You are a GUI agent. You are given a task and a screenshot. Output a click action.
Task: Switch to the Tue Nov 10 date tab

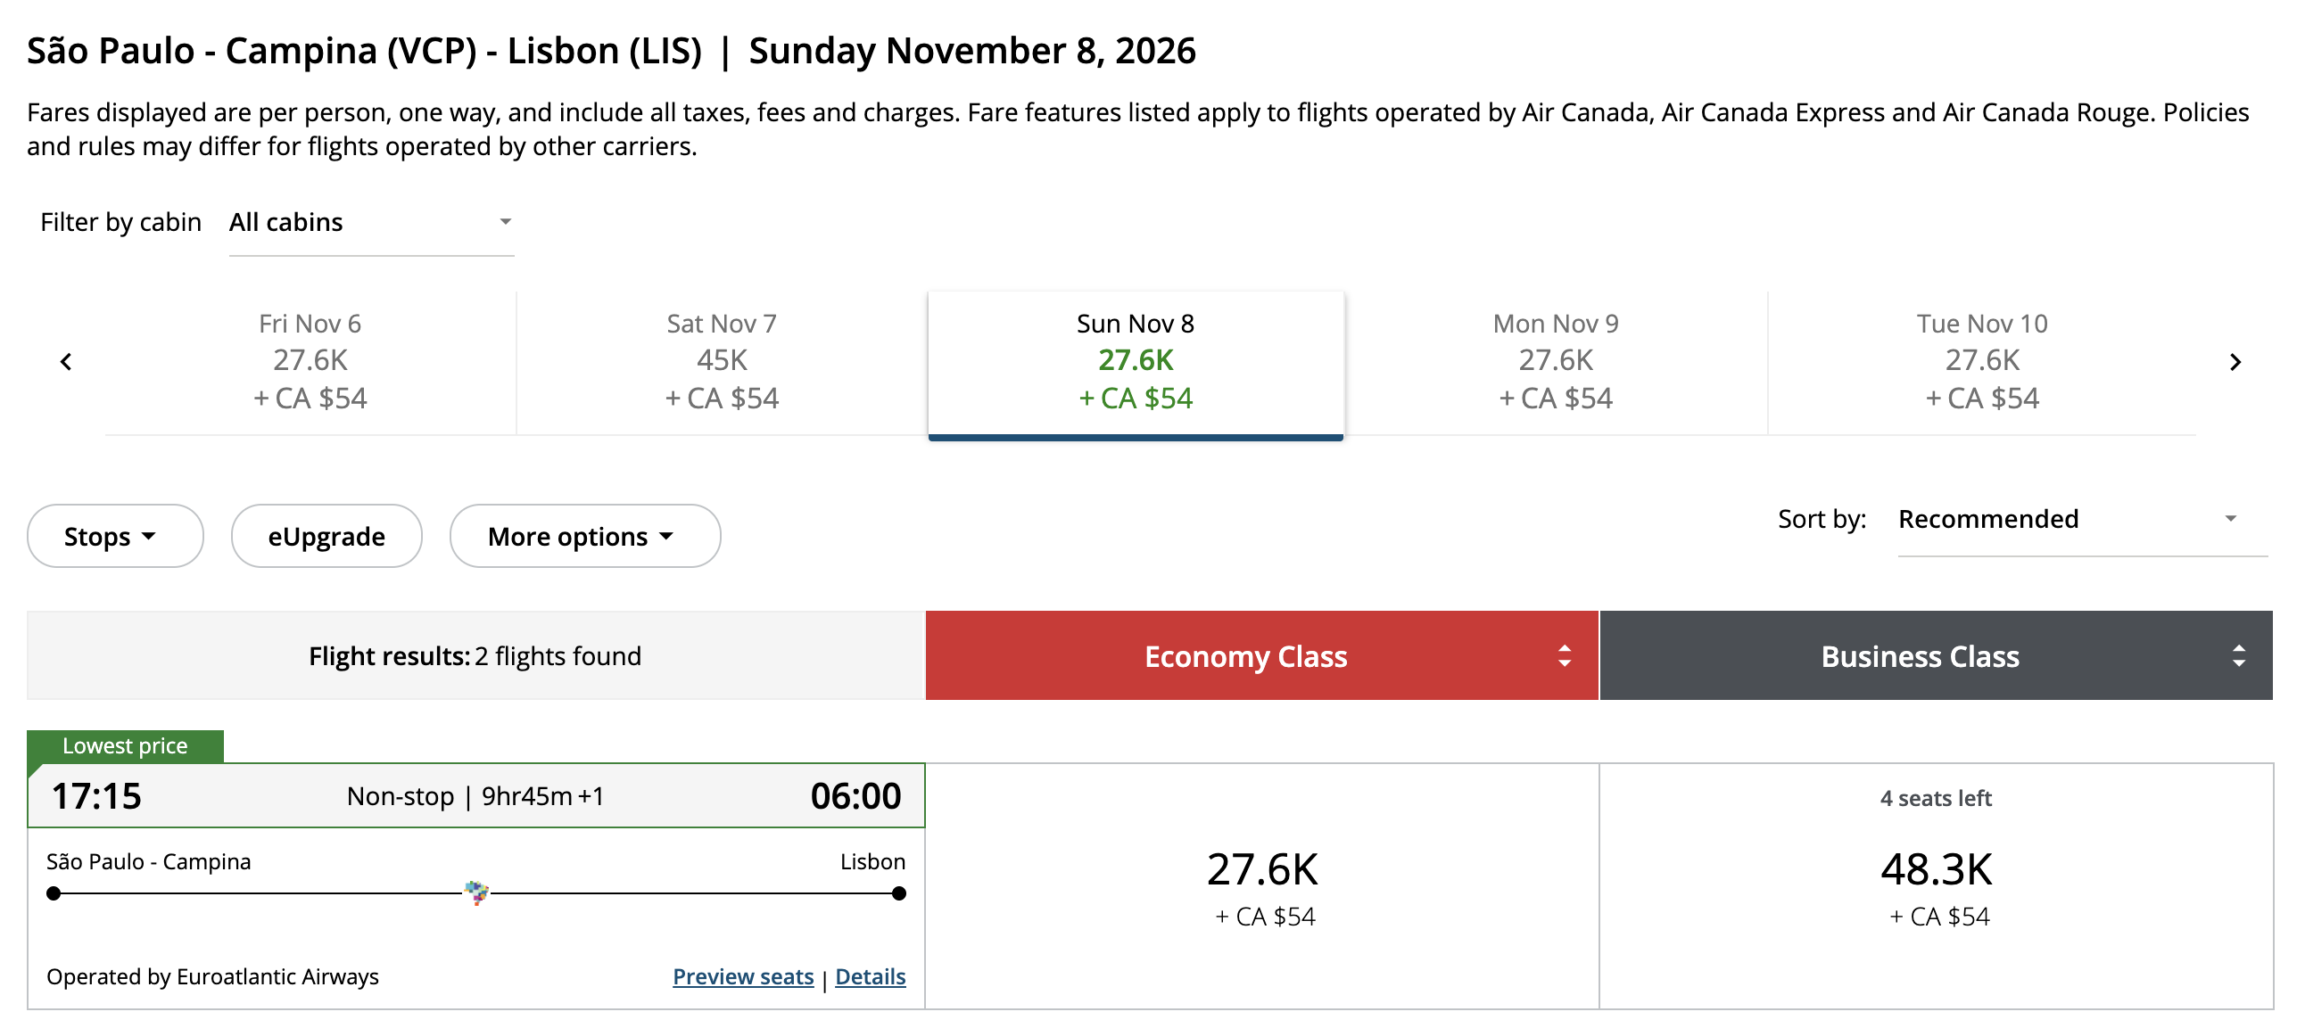1981,361
